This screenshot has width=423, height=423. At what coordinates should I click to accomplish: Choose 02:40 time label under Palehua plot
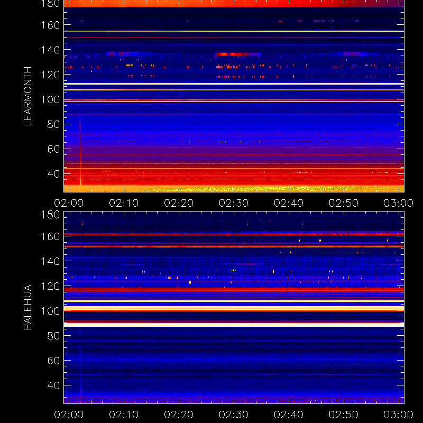289,415
